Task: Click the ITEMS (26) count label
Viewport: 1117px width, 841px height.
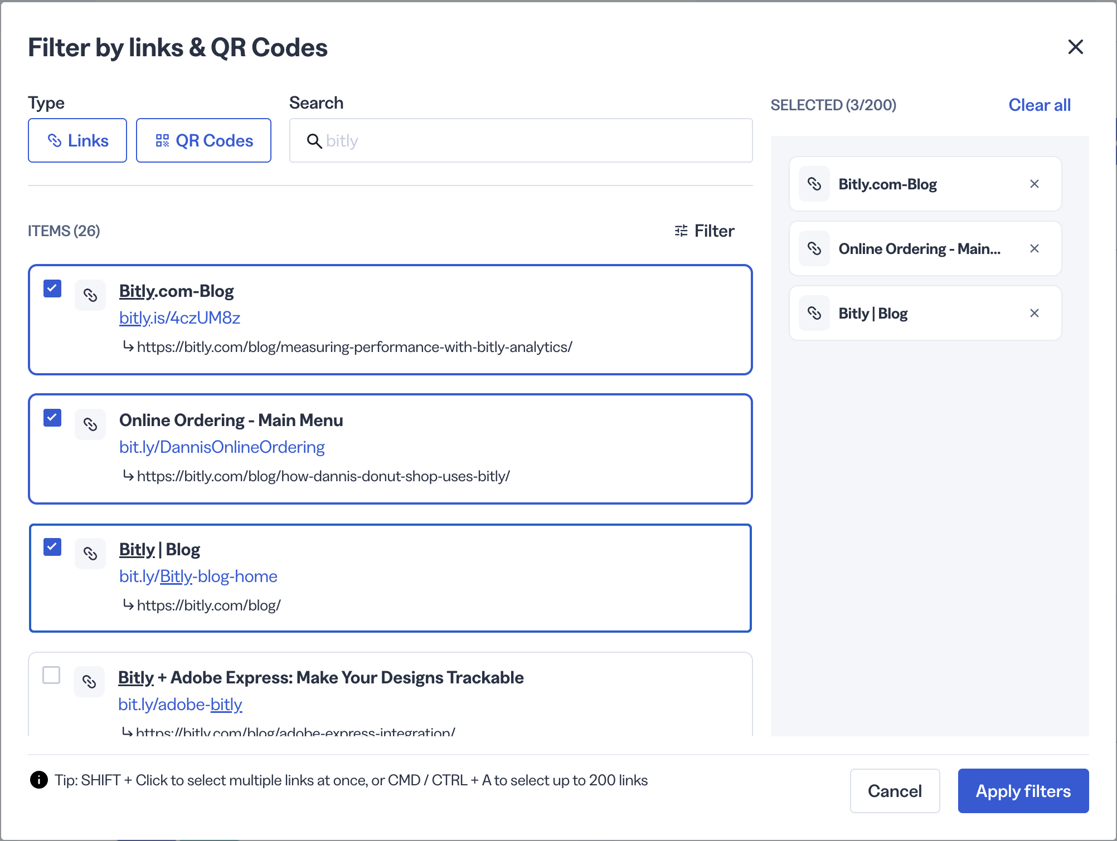Action: click(x=64, y=231)
